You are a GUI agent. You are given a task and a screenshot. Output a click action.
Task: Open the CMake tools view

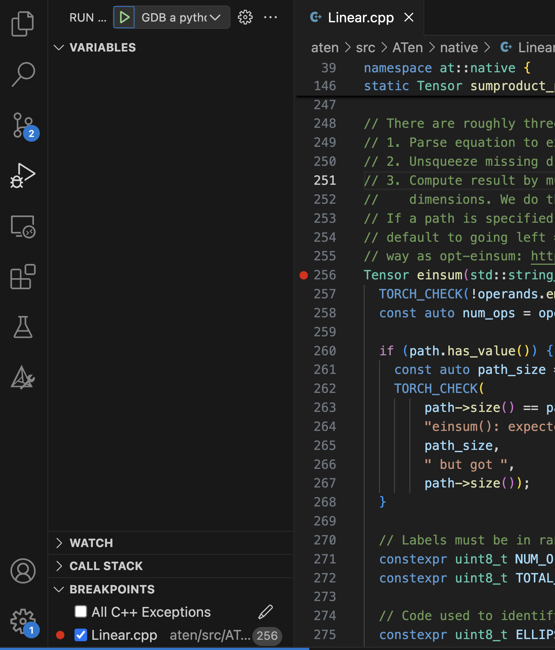[x=23, y=378]
